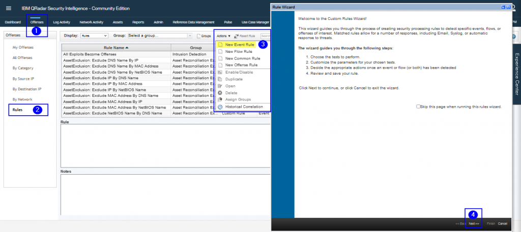Click the Revert Rule arrows icon

236,36
